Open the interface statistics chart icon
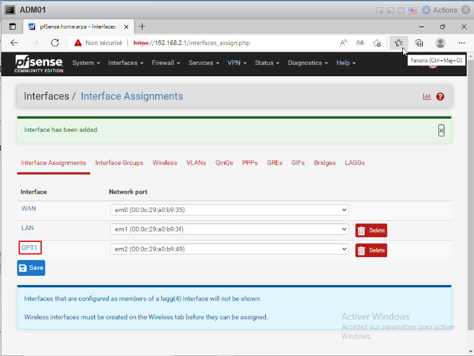This screenshot has width=474, height=356. click(x=427, y=97)
